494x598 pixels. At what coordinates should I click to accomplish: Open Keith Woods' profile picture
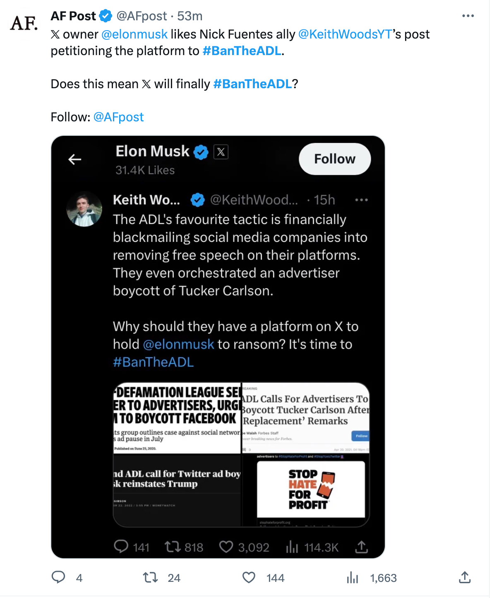click(x=84, y=209)
